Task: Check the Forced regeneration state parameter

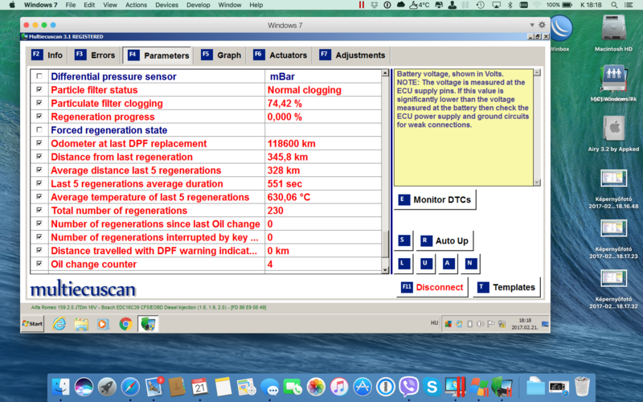Action: click(x=39, y=130)
